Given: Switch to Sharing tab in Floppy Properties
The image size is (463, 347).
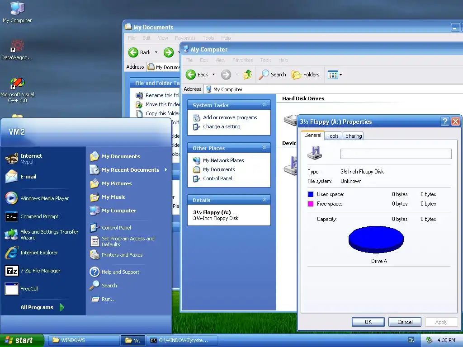Looking at the screenshot, I should coord(354,136).
